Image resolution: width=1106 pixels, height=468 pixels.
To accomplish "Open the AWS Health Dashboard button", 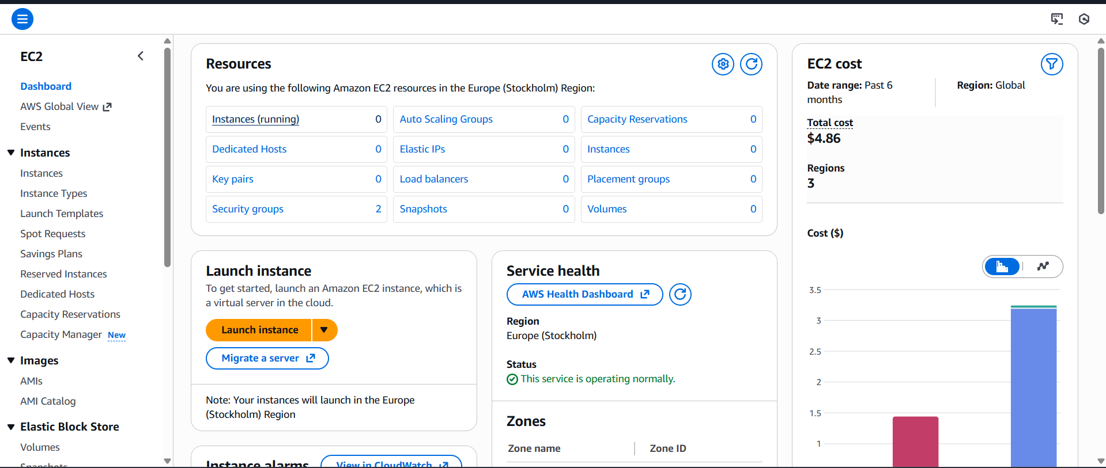I will (585, 294).
